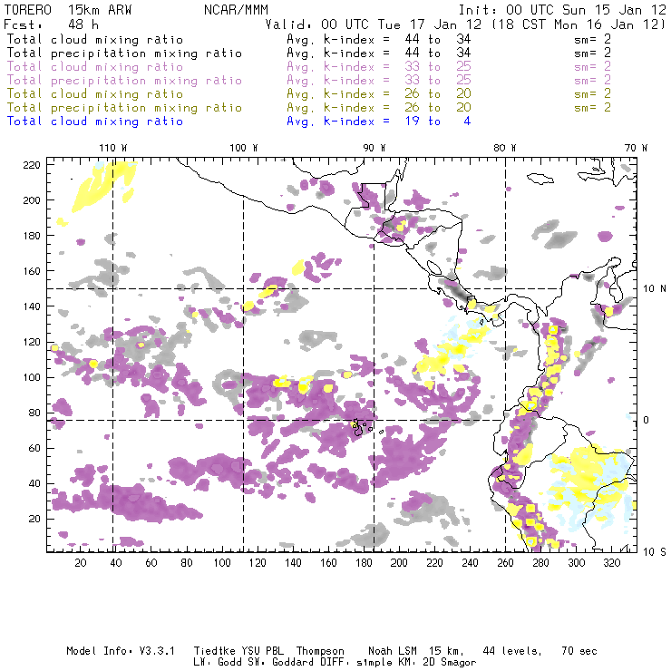Click the '200' tick on the horizontal axis
The image size is (671, 671).
click(399, 563)
